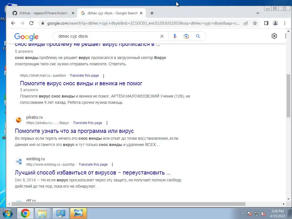
Task: Click the pikabu.ru favicon
Action: (19, 120)
